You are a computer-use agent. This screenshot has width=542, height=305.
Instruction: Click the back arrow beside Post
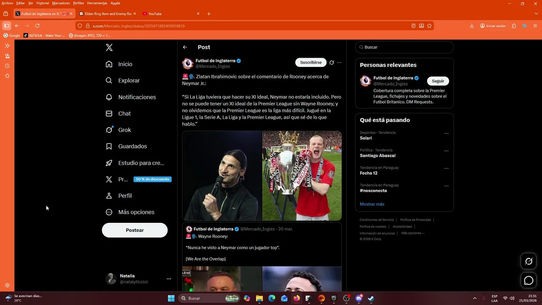(x=185, y=47)
